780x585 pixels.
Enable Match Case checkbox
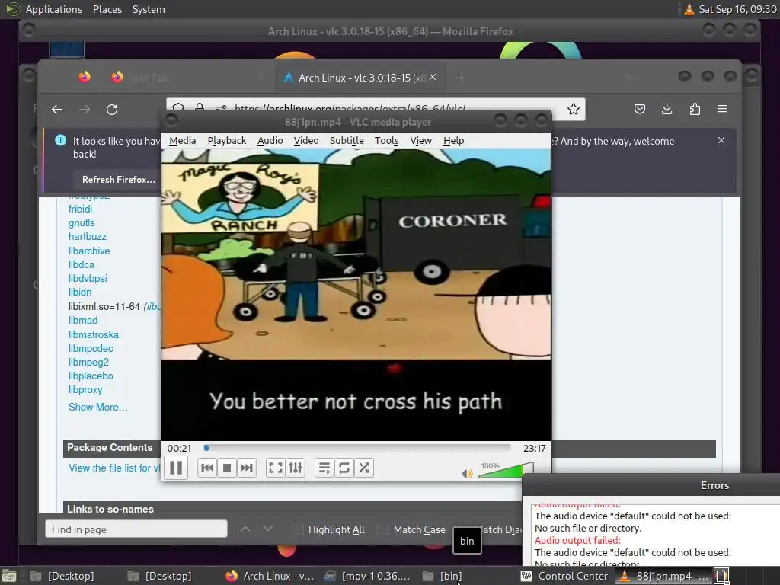[x=383, y=529]
